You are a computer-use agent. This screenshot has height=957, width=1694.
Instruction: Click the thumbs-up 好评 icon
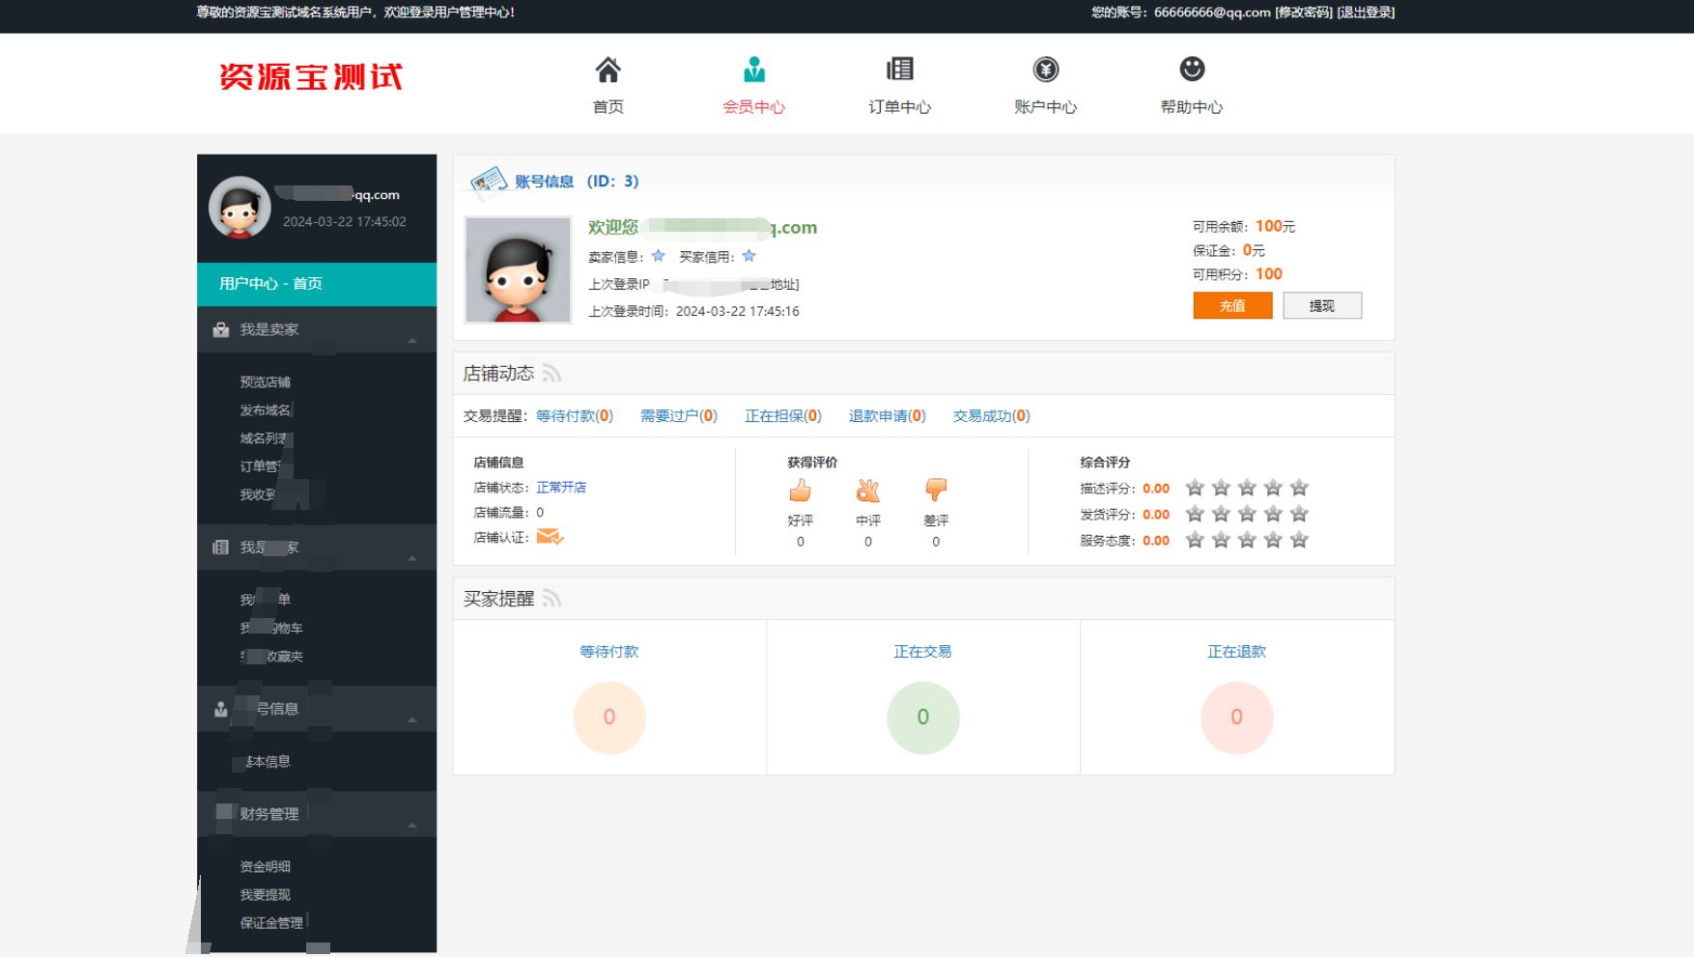800,491
